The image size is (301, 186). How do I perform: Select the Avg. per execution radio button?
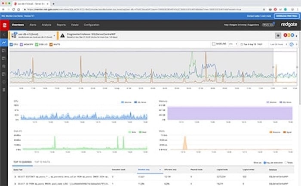264,163
